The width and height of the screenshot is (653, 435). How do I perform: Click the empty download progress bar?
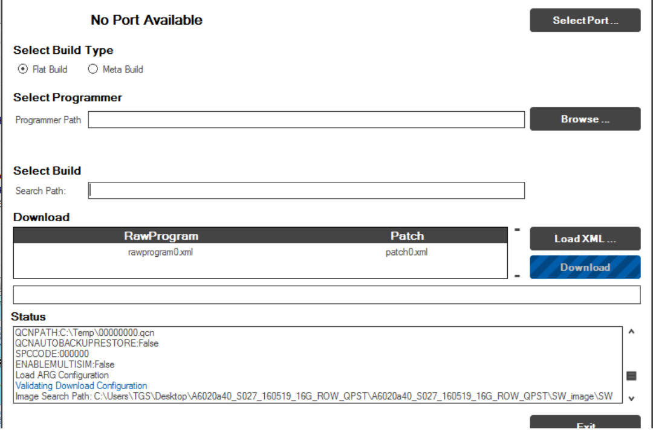[326, 295]
